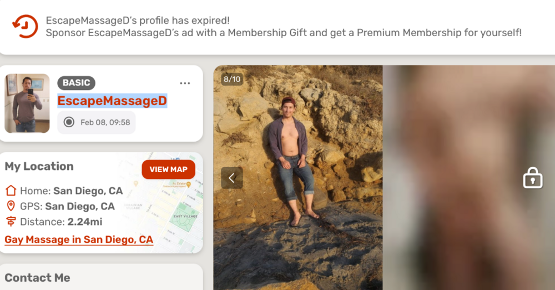Select the EscapeMassageD username
The image size is (555, 290).
click(x=112, y=101)
